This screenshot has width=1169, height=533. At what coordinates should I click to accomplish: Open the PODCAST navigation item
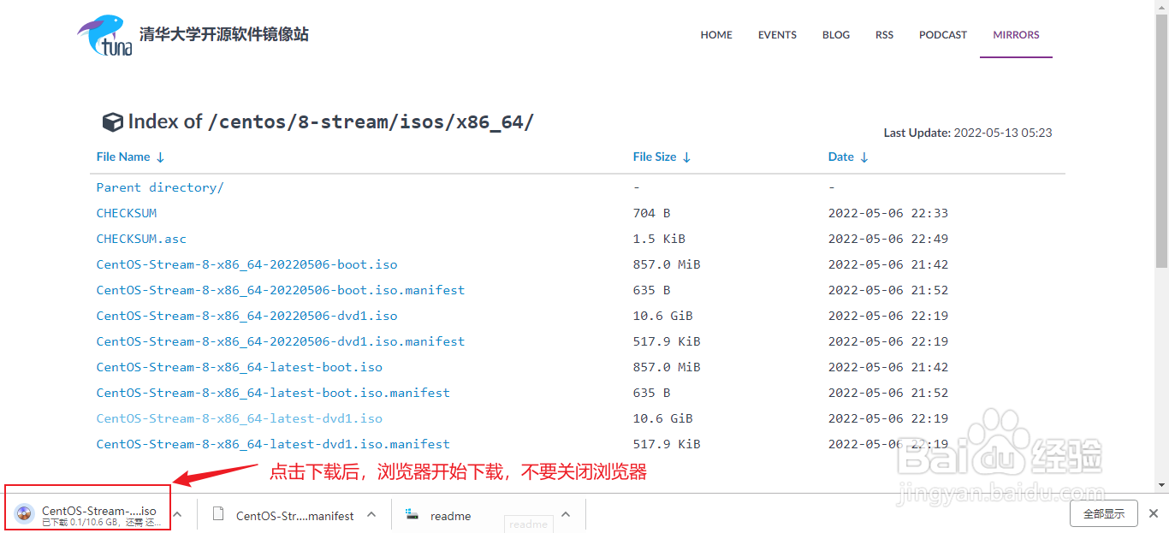(942, 35)
